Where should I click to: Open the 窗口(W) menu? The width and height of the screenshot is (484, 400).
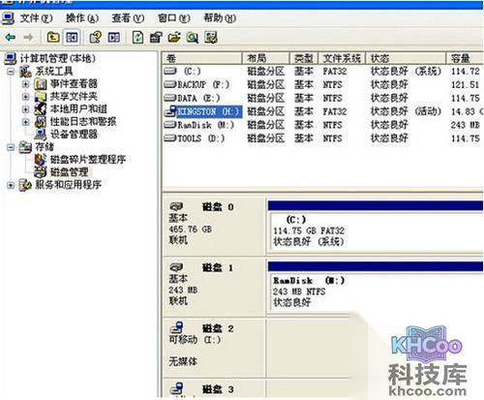174,18
